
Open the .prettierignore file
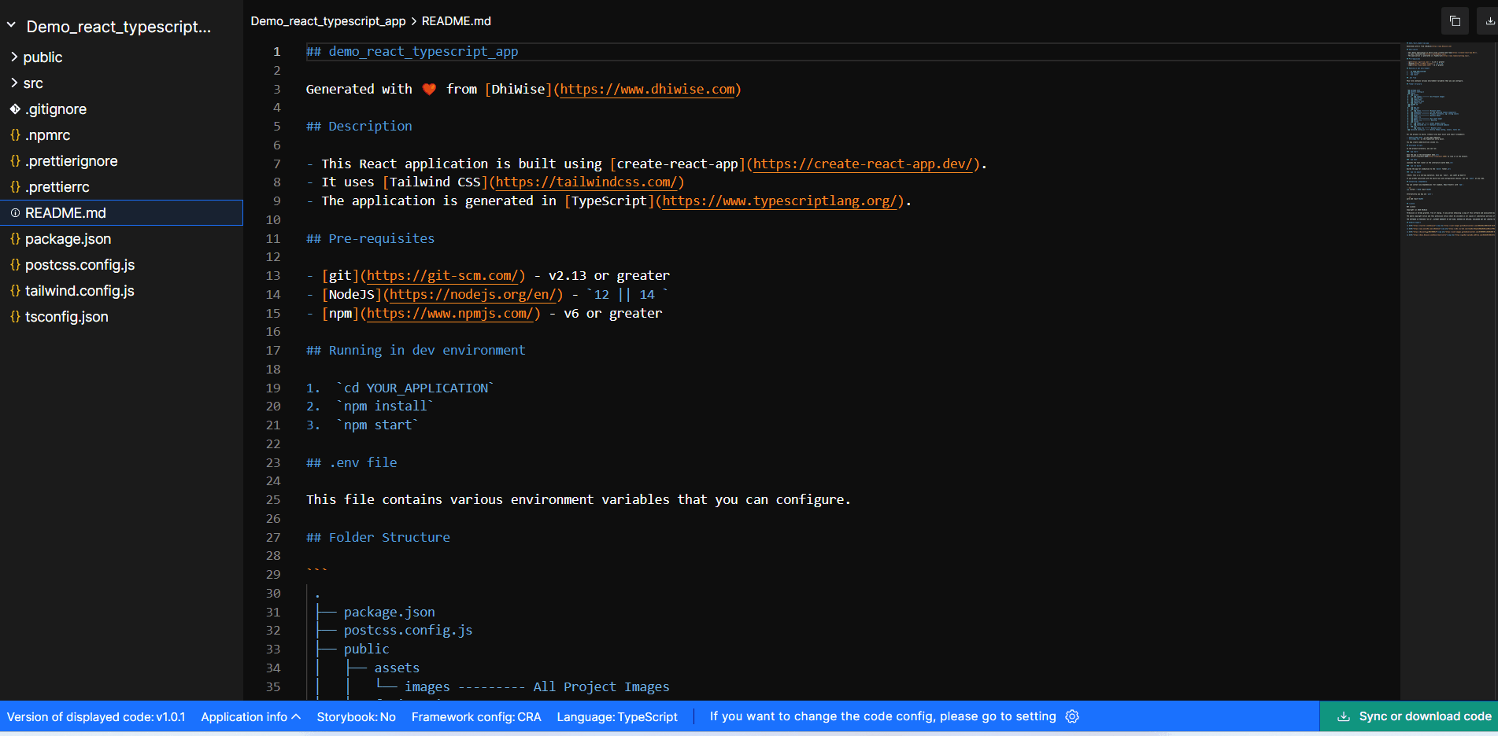click(x=71, y=161)
